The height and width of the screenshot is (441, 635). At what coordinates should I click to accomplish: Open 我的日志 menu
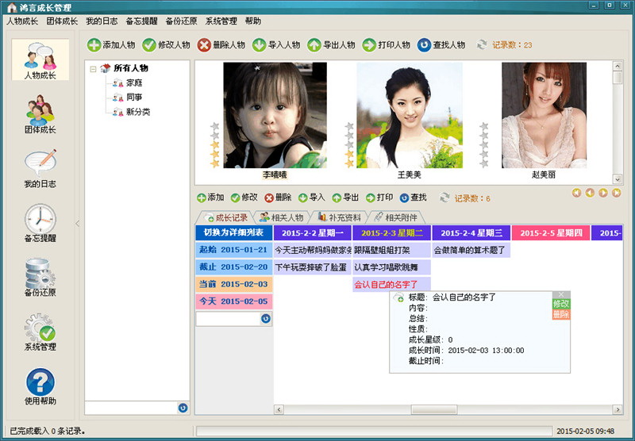coord(102,21)
